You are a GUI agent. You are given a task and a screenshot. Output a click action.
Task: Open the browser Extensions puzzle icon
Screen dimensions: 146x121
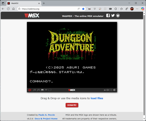[x=115, y=9]
